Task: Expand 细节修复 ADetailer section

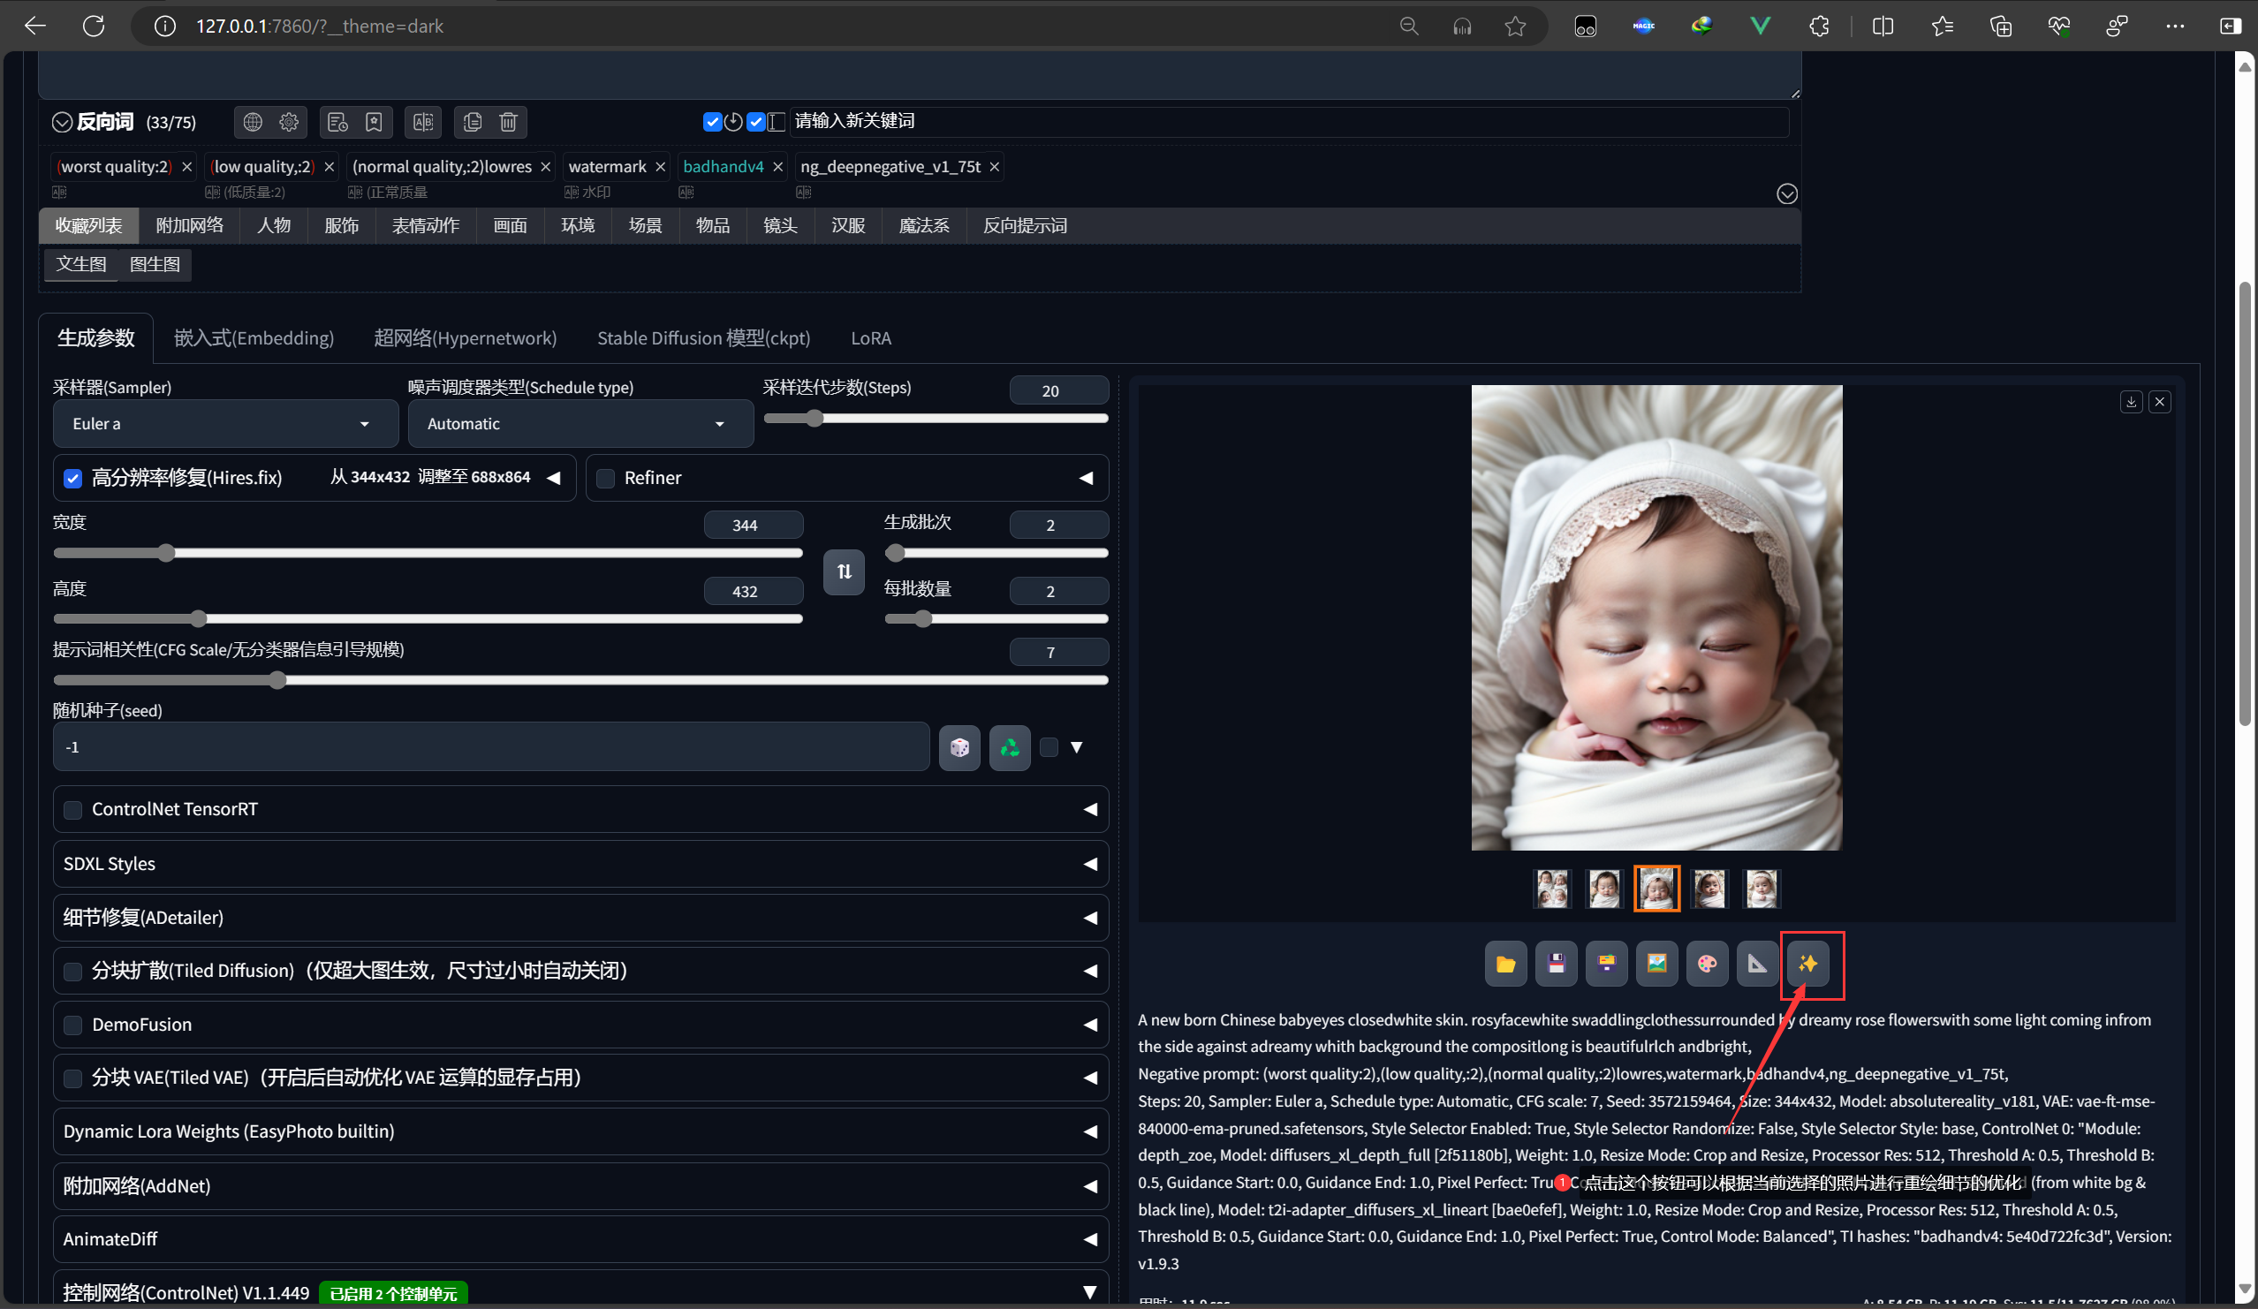Action: 580,918
